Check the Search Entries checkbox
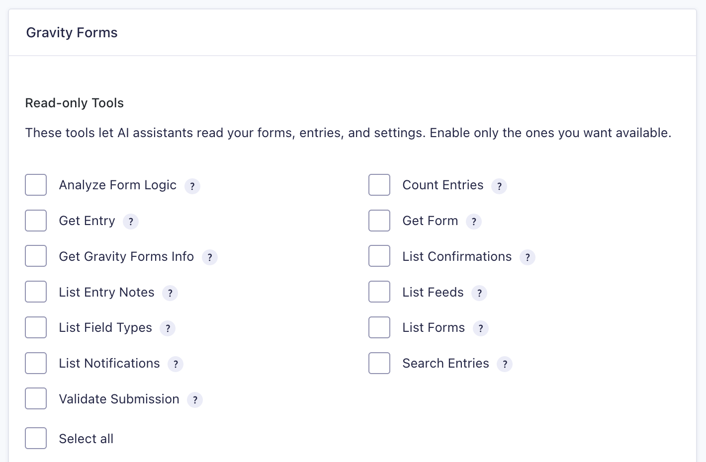The image size is (706, 462). click(379, 363)
